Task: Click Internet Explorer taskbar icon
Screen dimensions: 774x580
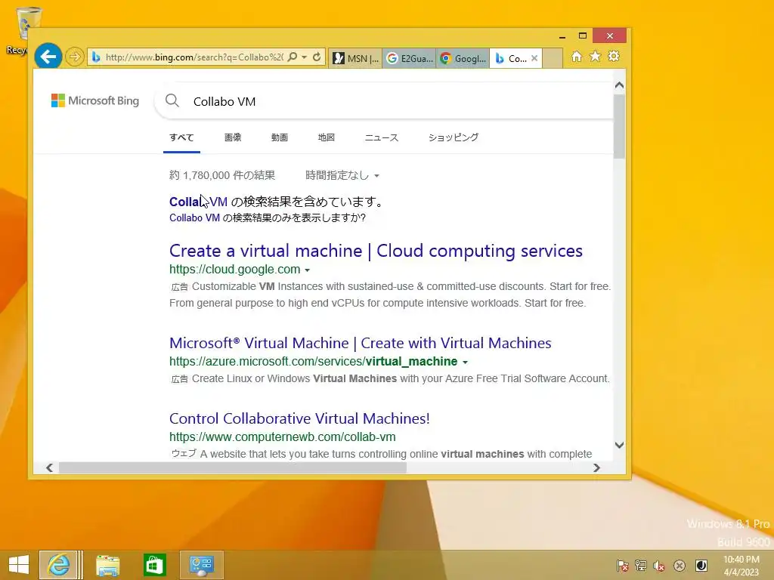Action: [x=59, y=565]
